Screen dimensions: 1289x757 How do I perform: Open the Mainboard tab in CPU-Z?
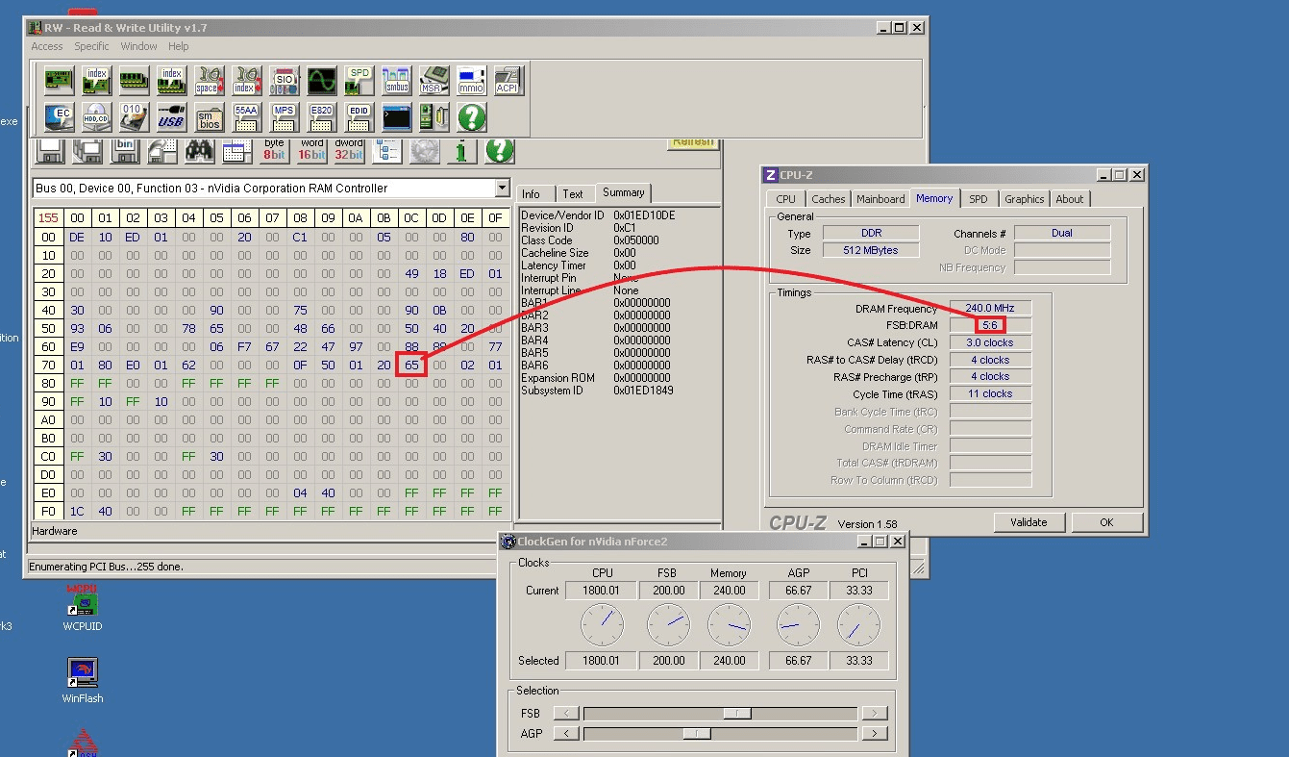880,199
